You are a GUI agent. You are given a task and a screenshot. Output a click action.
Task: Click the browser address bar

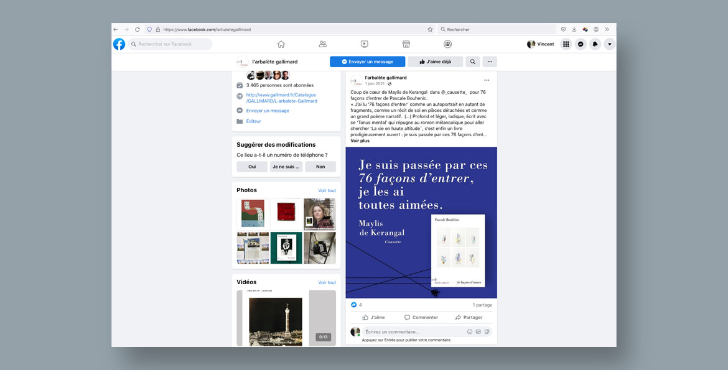pos(290,29)
